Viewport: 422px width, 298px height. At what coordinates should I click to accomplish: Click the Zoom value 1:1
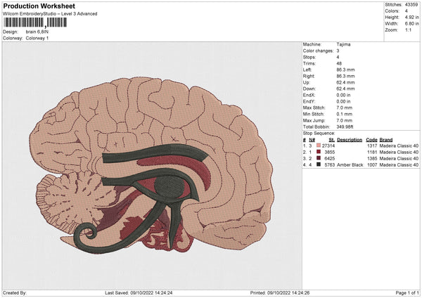click(x=408, y=30)
